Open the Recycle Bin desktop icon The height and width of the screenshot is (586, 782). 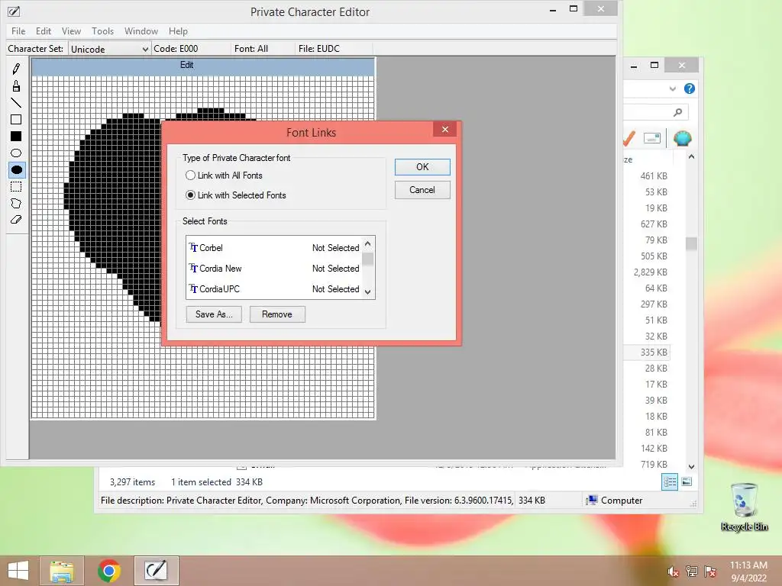744,507
